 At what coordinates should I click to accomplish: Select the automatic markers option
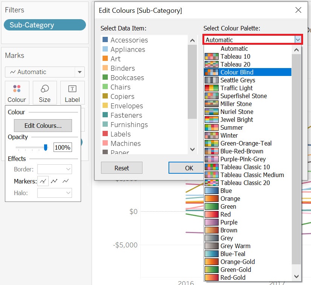tap(43, 181)
